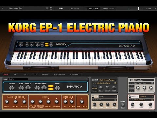Open the MIDI MAP tab
Screen dimensions: 157x118
coord(74,75)
